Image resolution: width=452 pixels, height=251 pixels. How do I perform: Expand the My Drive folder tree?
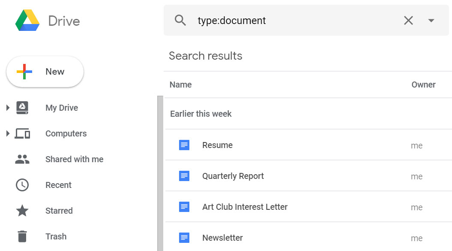[8, 108]
